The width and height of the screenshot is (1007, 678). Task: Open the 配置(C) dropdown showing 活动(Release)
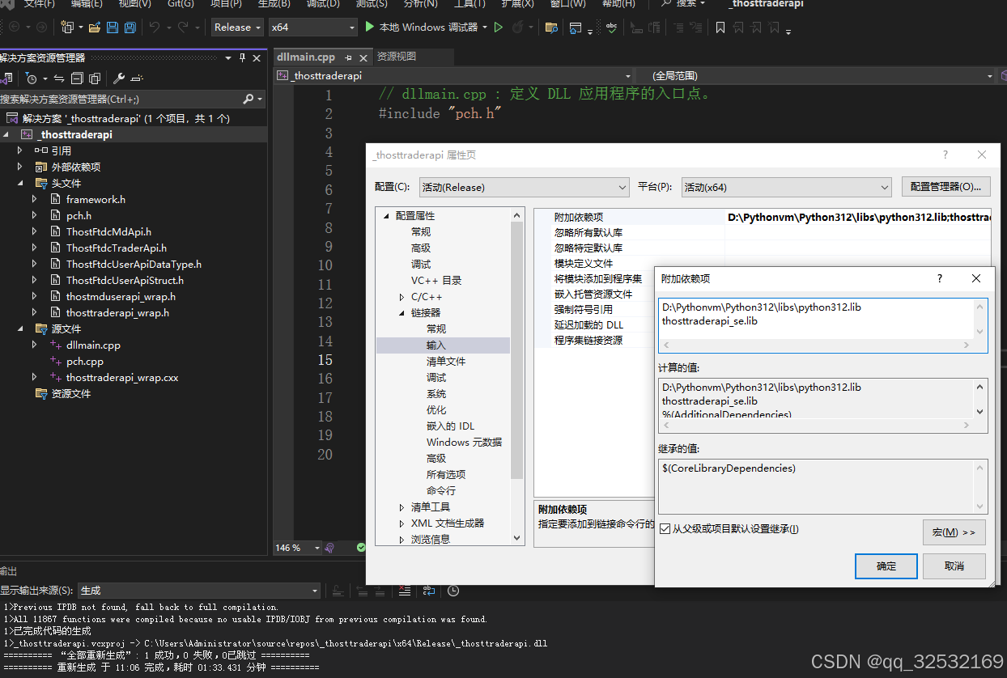(x=523, y=186)
